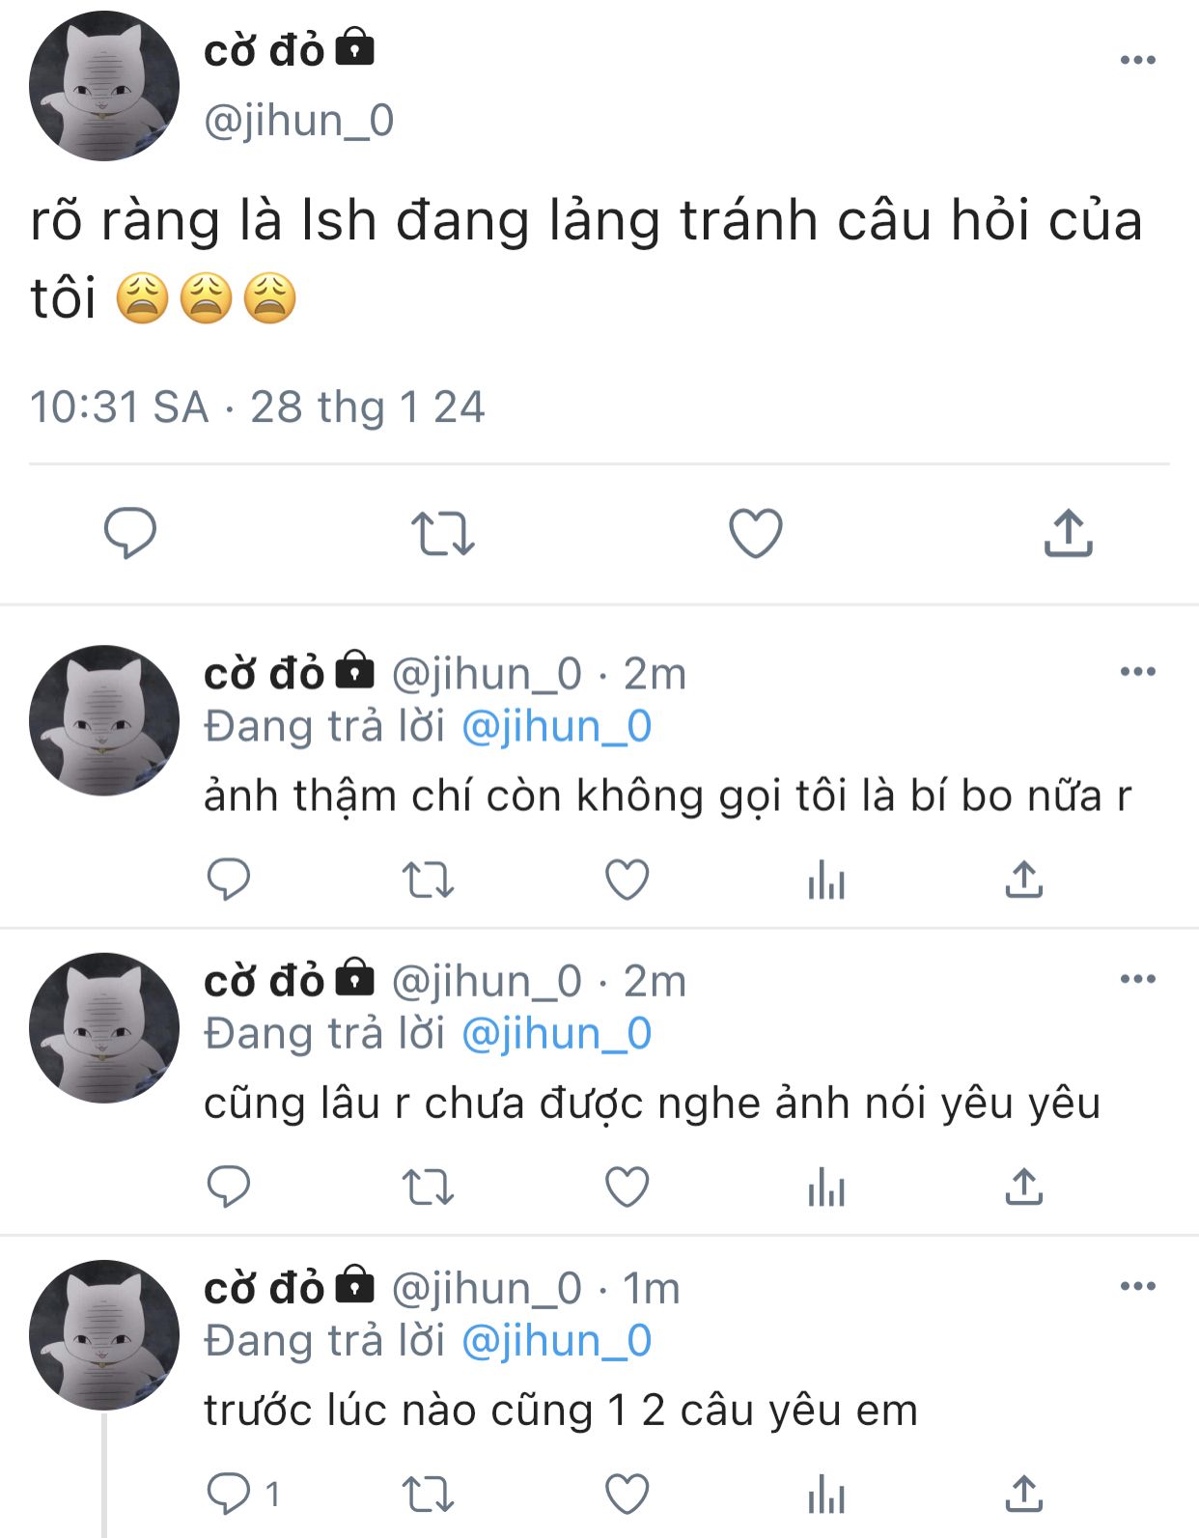Retweet the 'bí bo nữa r' reply
1199x1538 pixels.
[428, 880]
